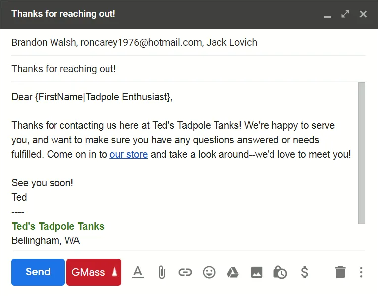The width and height of the screenshot is (378, 296).
Task: Open more options three-dot menu
Action: coord(361,272)
